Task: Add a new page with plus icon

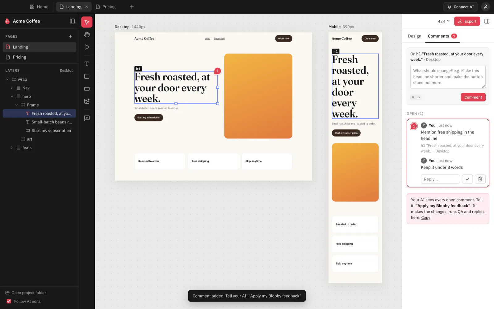Action: point(70,36)
